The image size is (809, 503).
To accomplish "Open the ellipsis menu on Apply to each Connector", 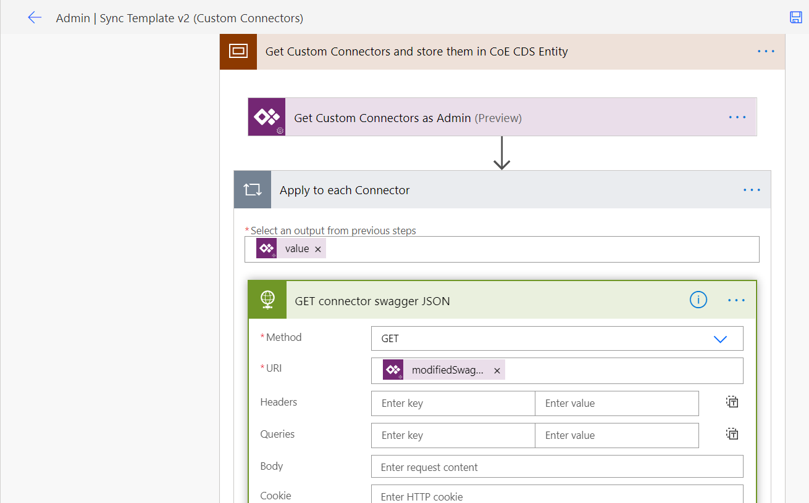I will point(752,189).
